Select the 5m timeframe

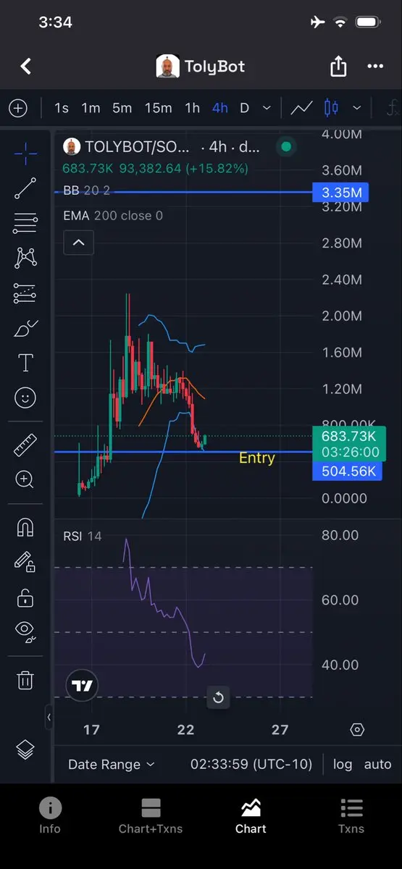(122, 108)
